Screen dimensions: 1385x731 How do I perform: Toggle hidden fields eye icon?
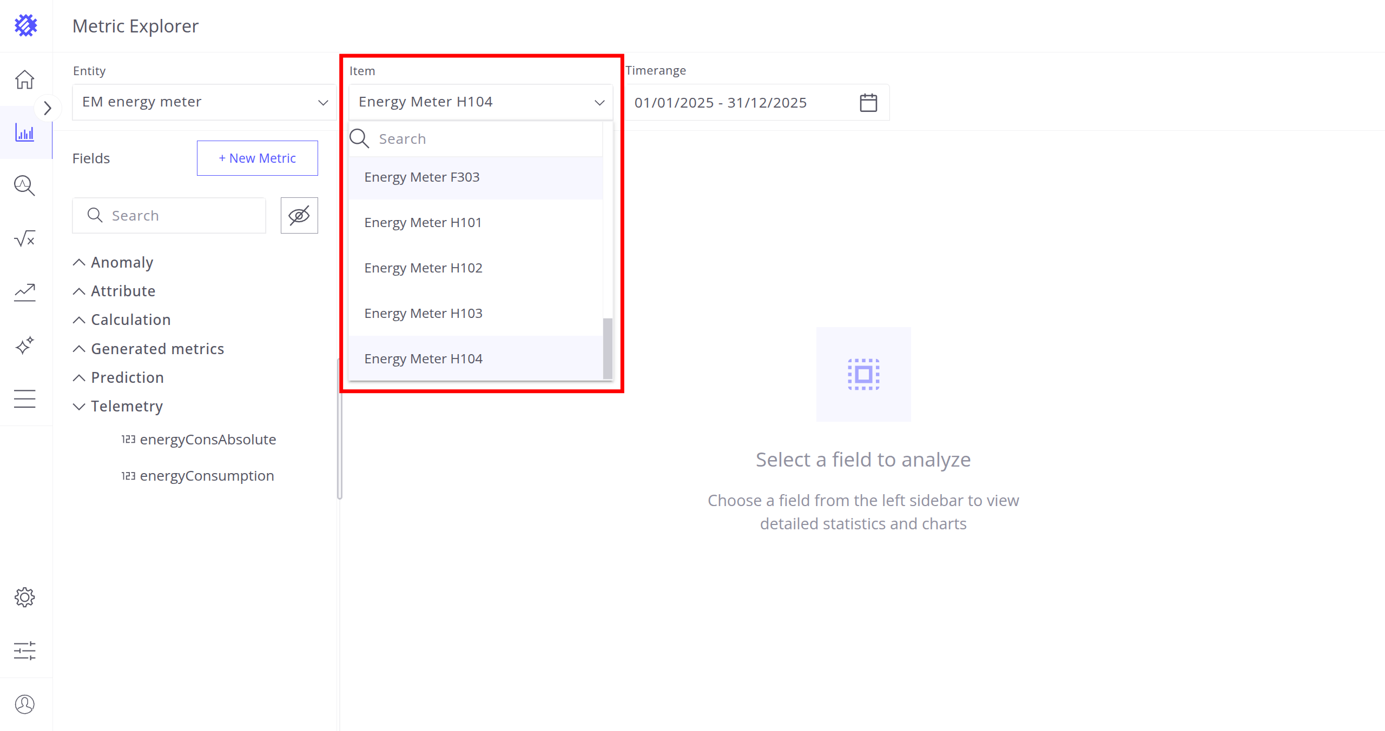tap(299, 215)
